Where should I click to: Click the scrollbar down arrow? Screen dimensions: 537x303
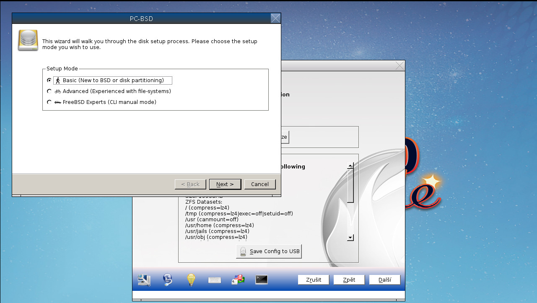350,238
